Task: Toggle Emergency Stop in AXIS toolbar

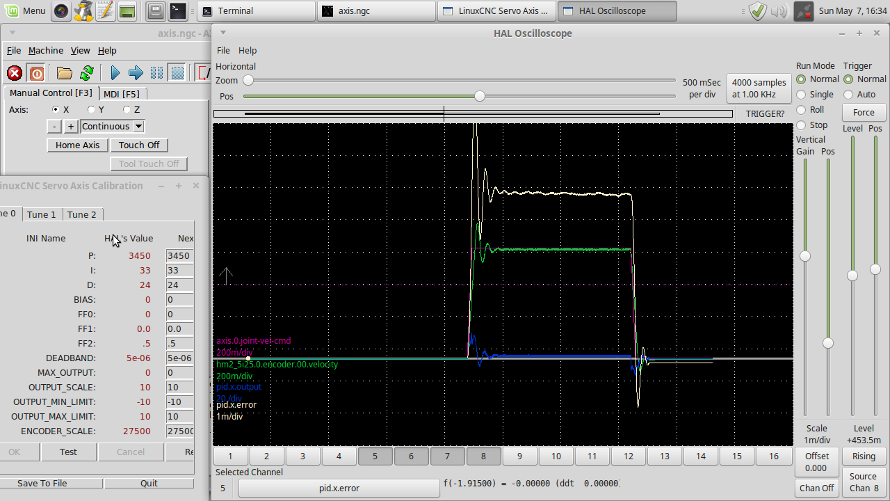Action: pyautogui.click(x=15, y=73)
